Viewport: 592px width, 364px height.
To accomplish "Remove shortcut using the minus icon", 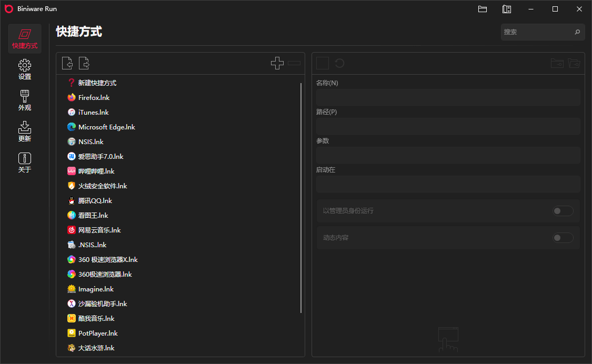I will click(x=294, y=63).
